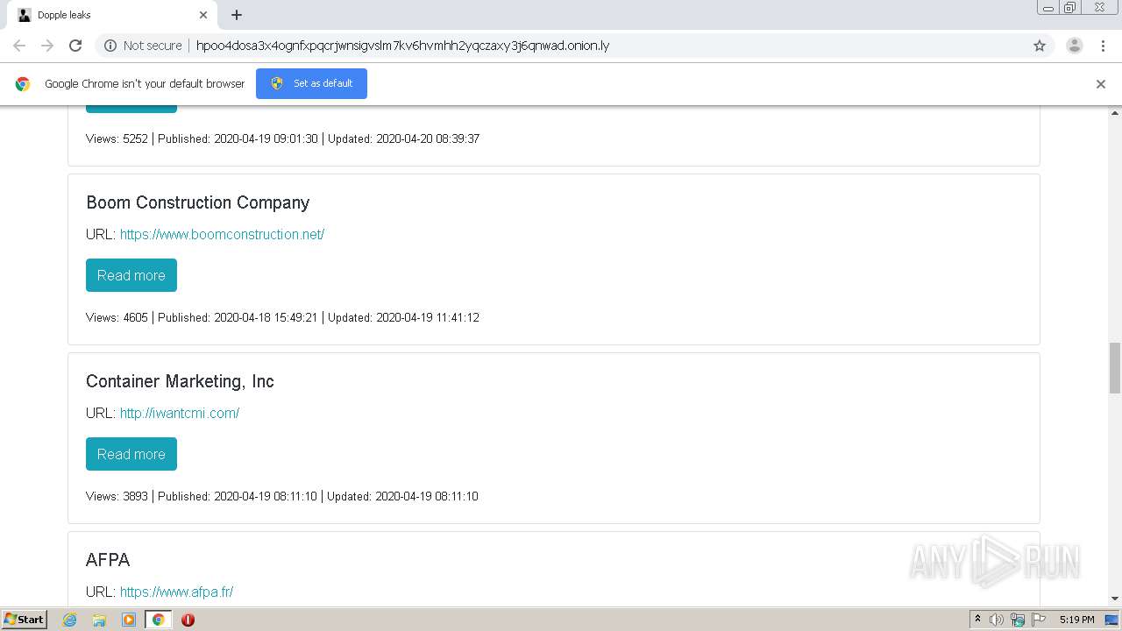This screenshot has height=631, width=1122.
Task: Open Windows Explorer folder on taskbar
Action: tap(99, 620)
